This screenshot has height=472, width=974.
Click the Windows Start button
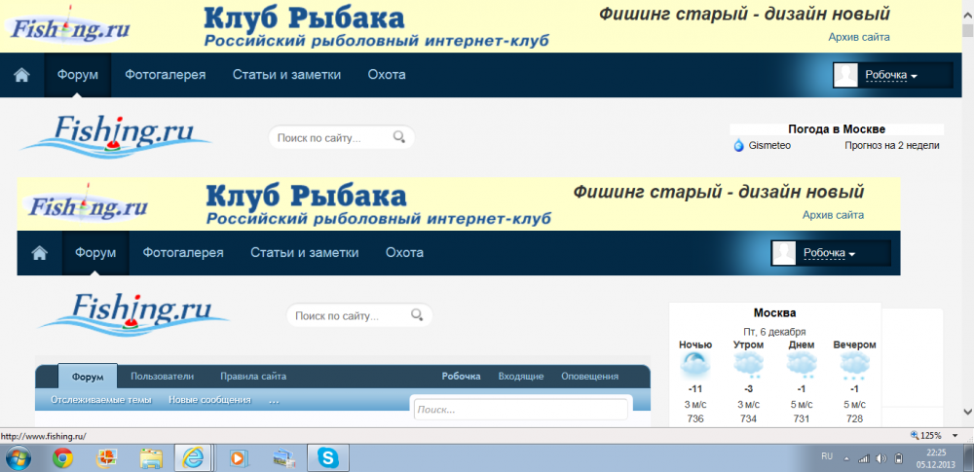tap(19, 457)
